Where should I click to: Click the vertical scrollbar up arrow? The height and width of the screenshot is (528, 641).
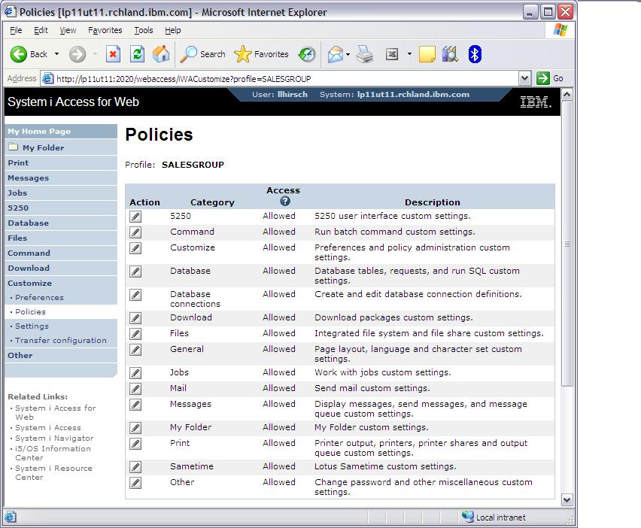click(567, 95)
